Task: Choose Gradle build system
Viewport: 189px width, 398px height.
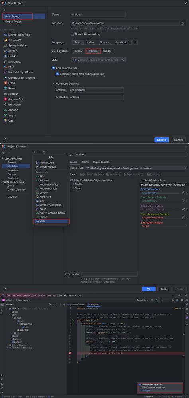Action: [107, 51]
